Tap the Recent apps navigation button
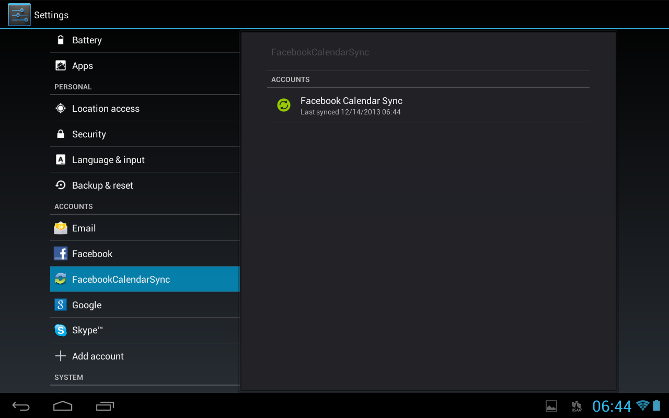This screenshot has width=669, height=418. pos(105,406)
